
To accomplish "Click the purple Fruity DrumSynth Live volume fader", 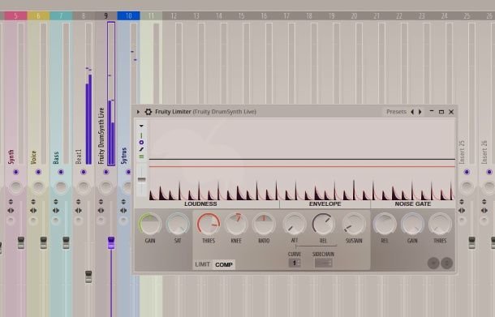I will (x=111, y=242).
